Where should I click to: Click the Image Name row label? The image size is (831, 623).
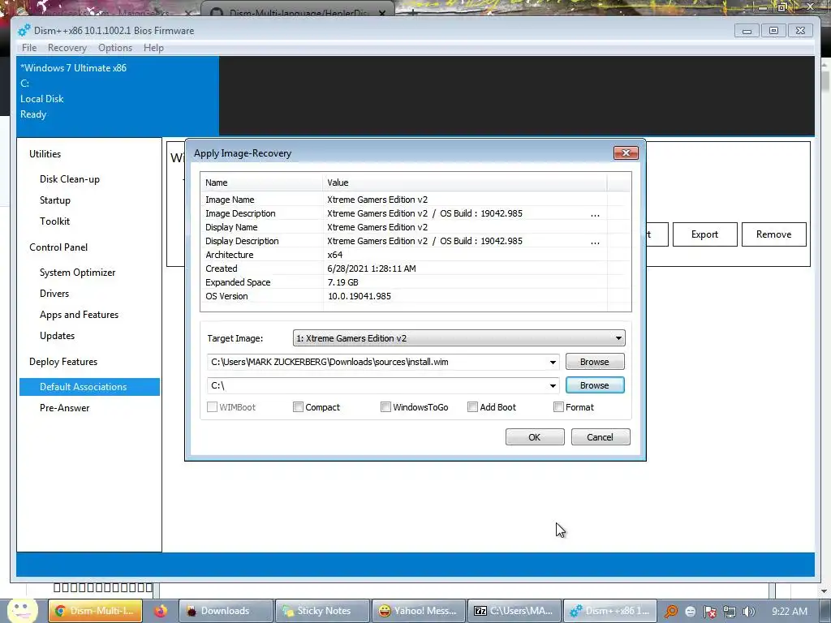pyautogui.click(x=230, y=200)
